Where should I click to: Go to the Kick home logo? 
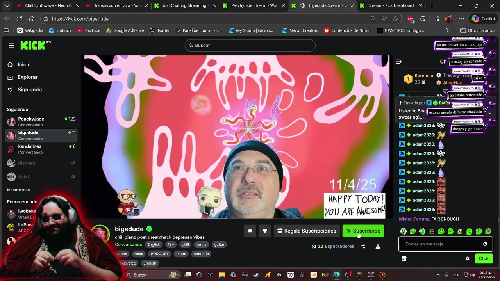[x=36, y=45]
